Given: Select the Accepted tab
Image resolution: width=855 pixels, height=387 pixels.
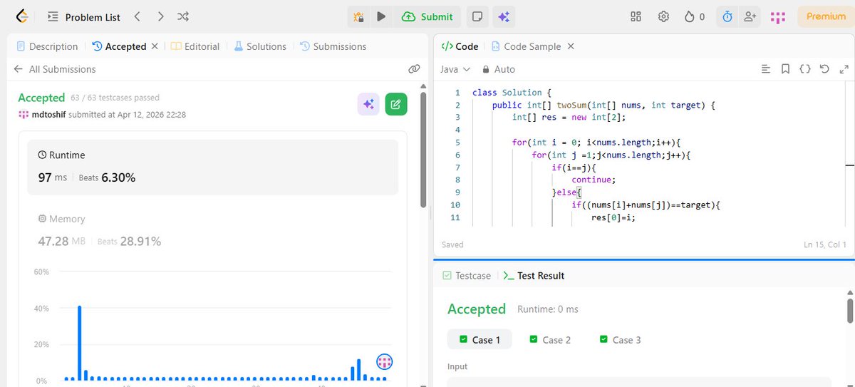Looking at the screenshot, I should pos(119,46).
